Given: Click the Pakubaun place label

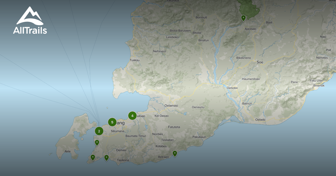Looking at the screenshot, I should coord(199,137).
